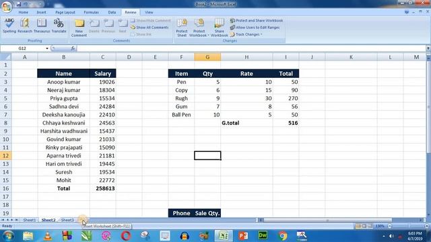Select column G header
The height and width of the screenshot is (242, 431).
207,57
